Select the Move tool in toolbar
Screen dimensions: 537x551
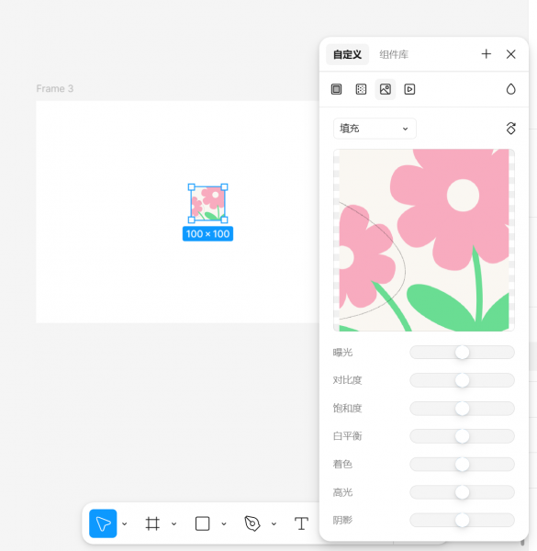pos(103,523)
